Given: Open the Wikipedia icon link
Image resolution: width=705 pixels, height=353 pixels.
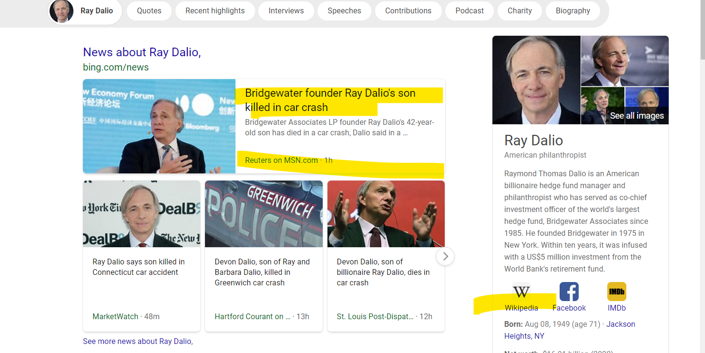Looking at the screenshot, I should click(521, 292).
